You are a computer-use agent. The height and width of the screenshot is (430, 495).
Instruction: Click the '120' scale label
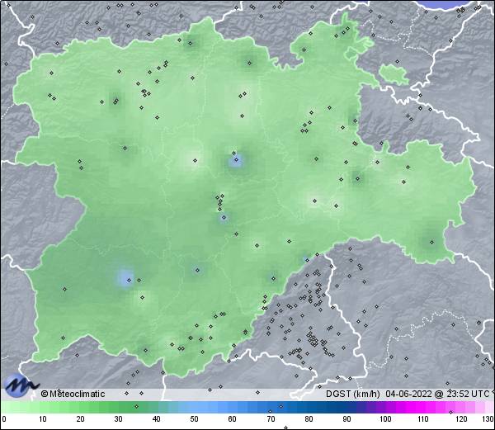pyautogui.click(x=461, y=419)
